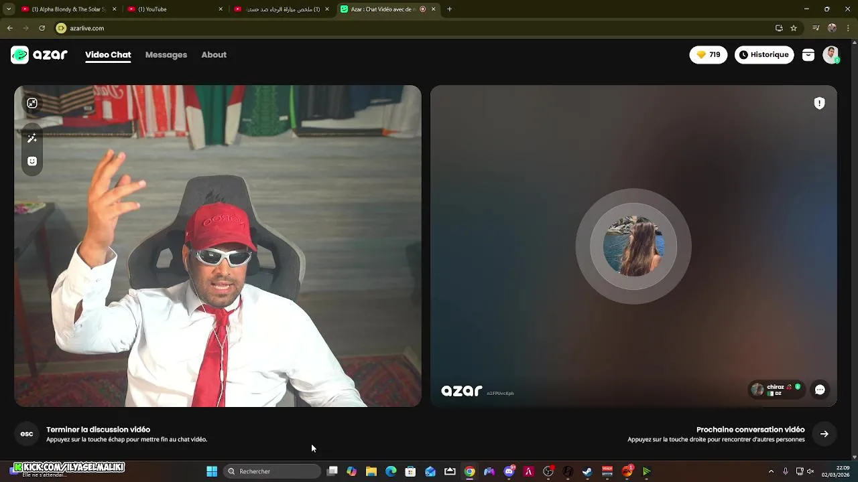This screenshot has height=482, width=858.
Task: Open the gems balance showing 719
Action: tap(709, 55)
